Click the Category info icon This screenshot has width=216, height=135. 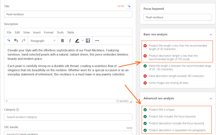tap(17, 110)
